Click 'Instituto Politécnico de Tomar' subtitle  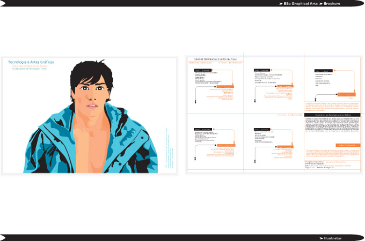[x=30, y=66]
